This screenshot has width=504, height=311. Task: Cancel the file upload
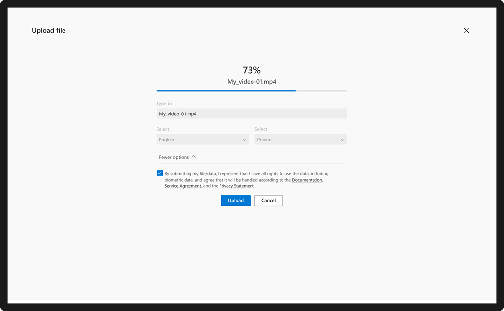268,200
